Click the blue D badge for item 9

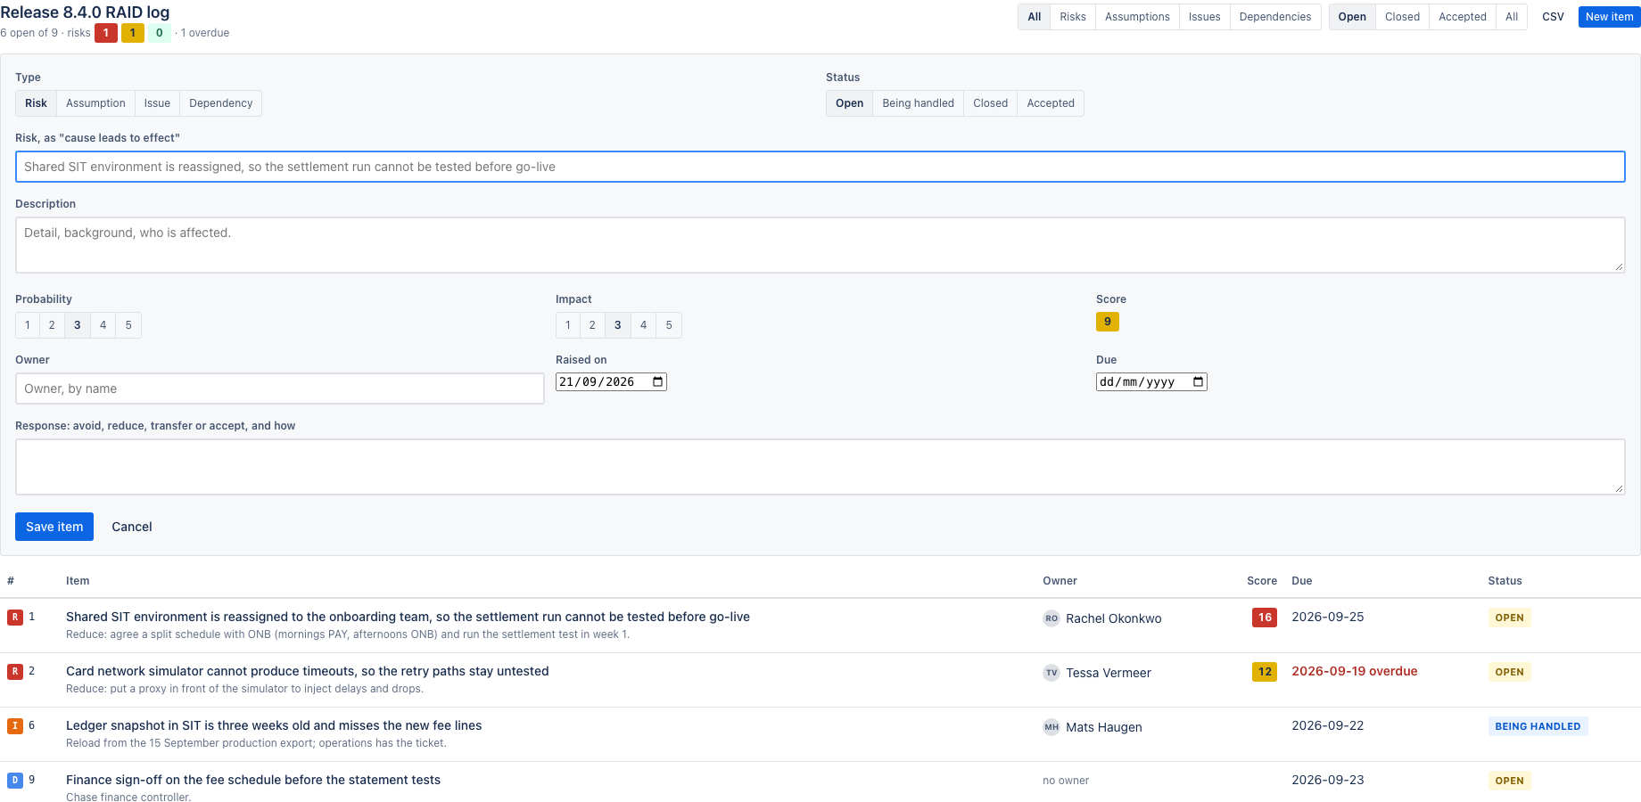pos(15,781)
